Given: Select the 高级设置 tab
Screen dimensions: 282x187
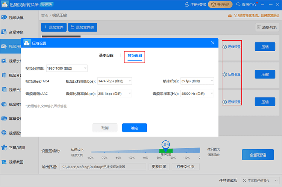Looking at the screenshot, I should click(x=135, y=56).
